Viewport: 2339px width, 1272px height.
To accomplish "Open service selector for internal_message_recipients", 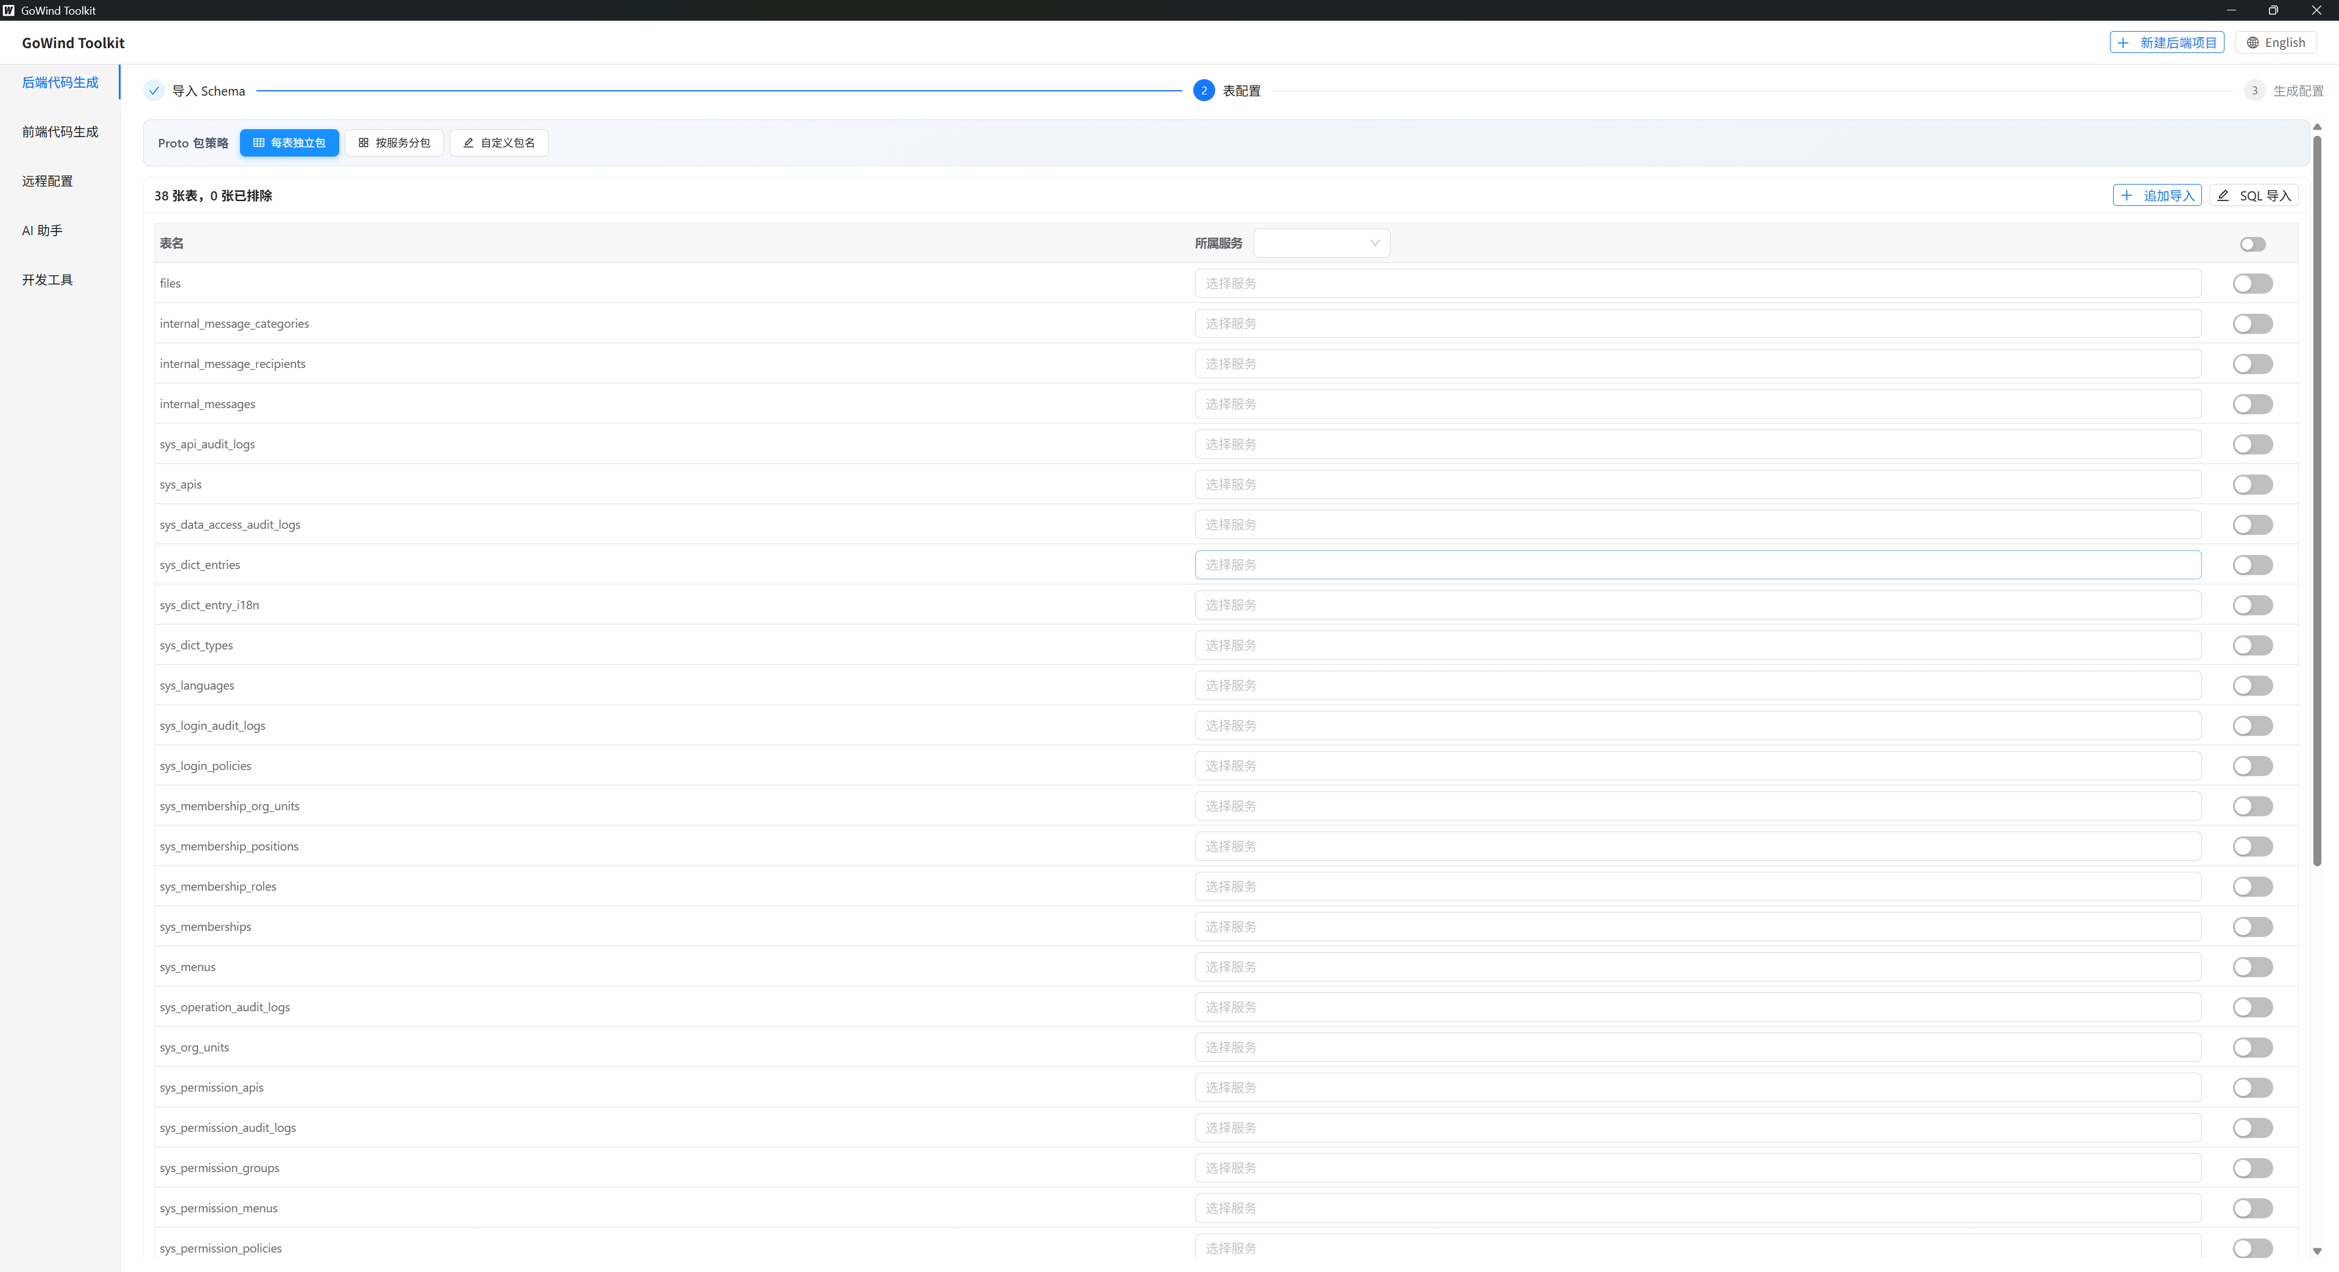I will 1698,364.
